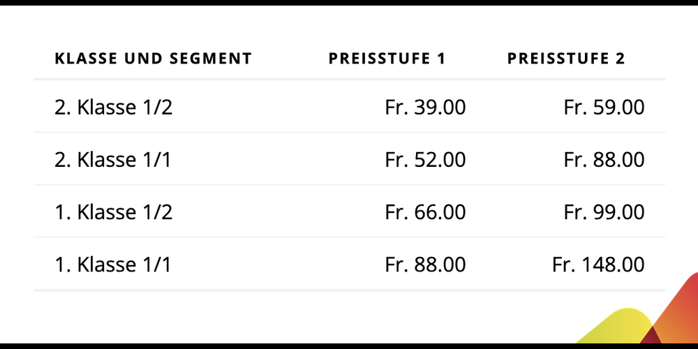Viewport: 698px width, 349px height.
Task: Click Fr. 88.00 in the 1. Klasse 1/1 row
Action: coord(425,265)
